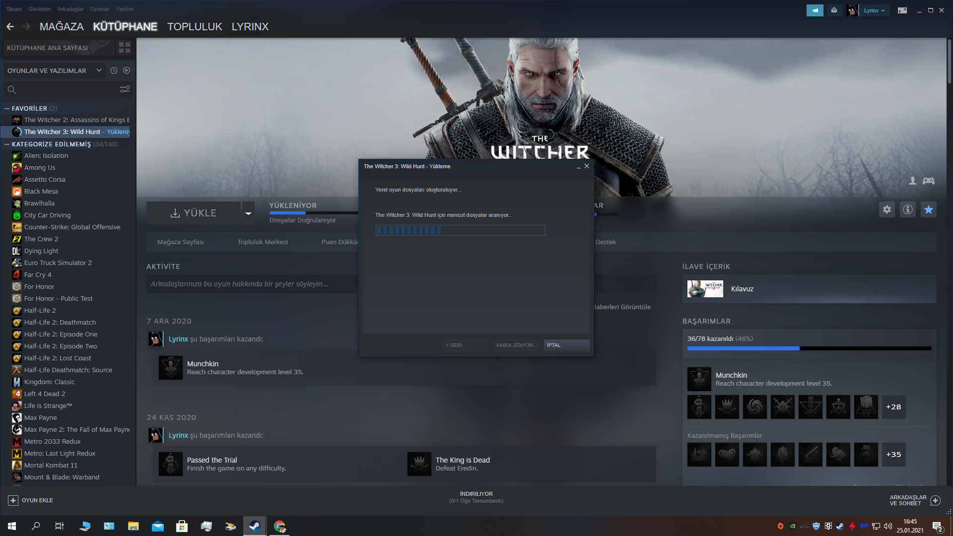Open the Topluluk main tab
Image resolution: width=953 pixels, height=536 pixels.
point(195,27)
